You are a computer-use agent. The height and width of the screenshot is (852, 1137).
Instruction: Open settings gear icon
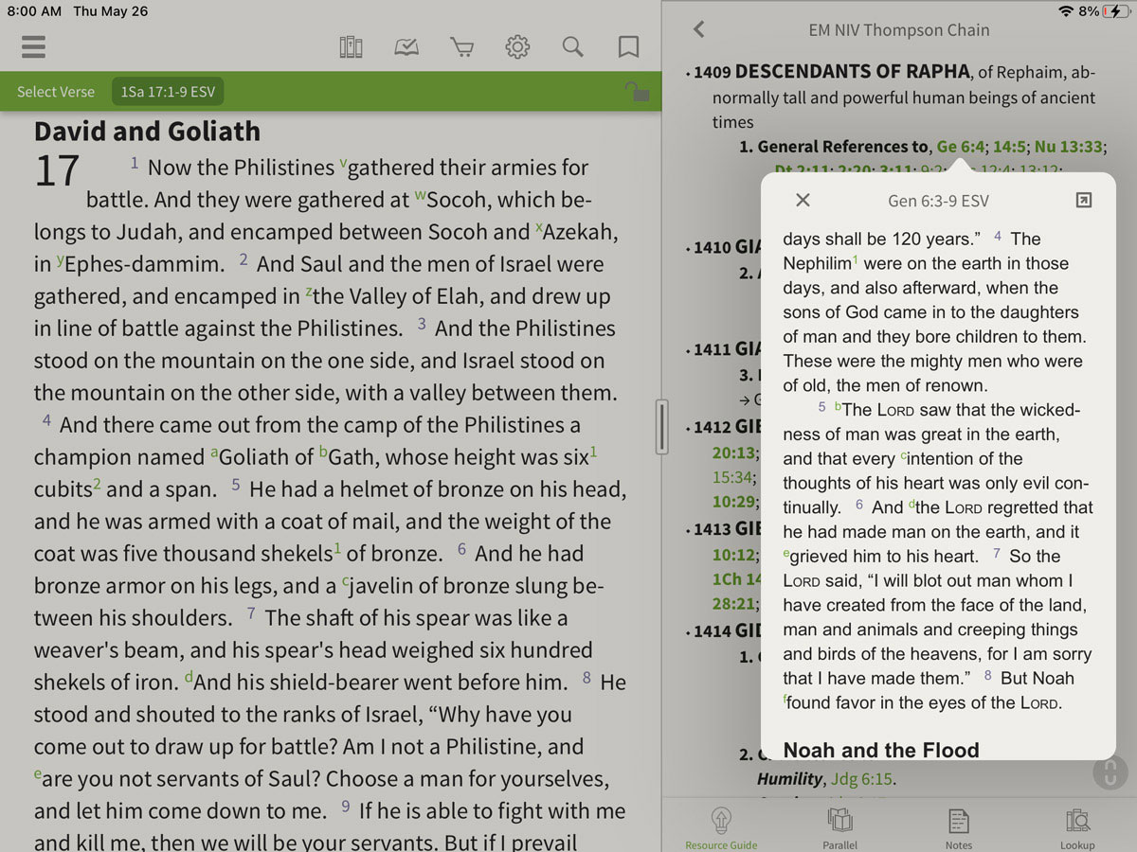(x=517, y=46)
